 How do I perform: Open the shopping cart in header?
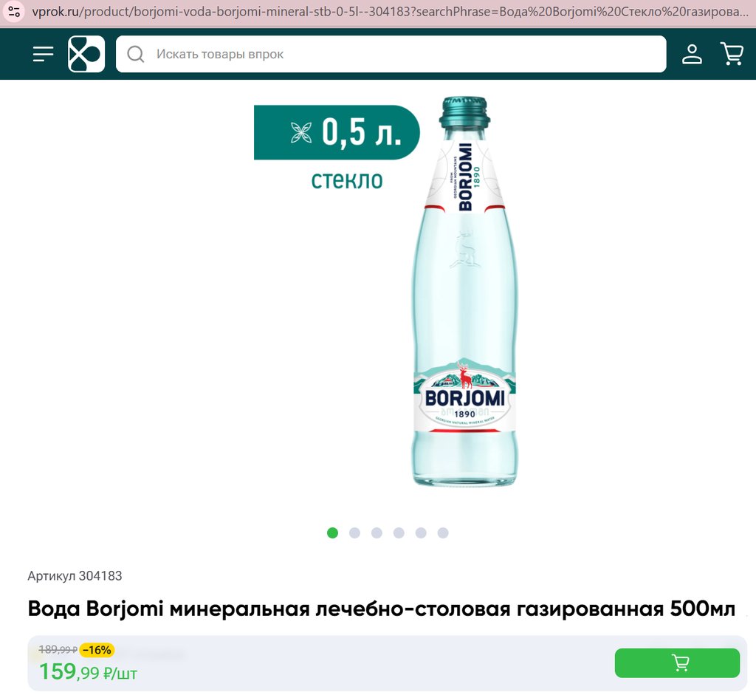tap(732, 53)
